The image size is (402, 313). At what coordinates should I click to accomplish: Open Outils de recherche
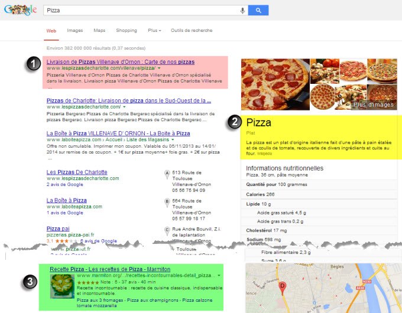coord(192,30)
